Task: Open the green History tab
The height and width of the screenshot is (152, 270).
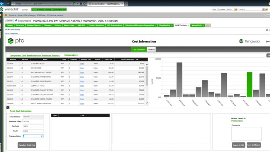Action: click(x=58, y=25)
